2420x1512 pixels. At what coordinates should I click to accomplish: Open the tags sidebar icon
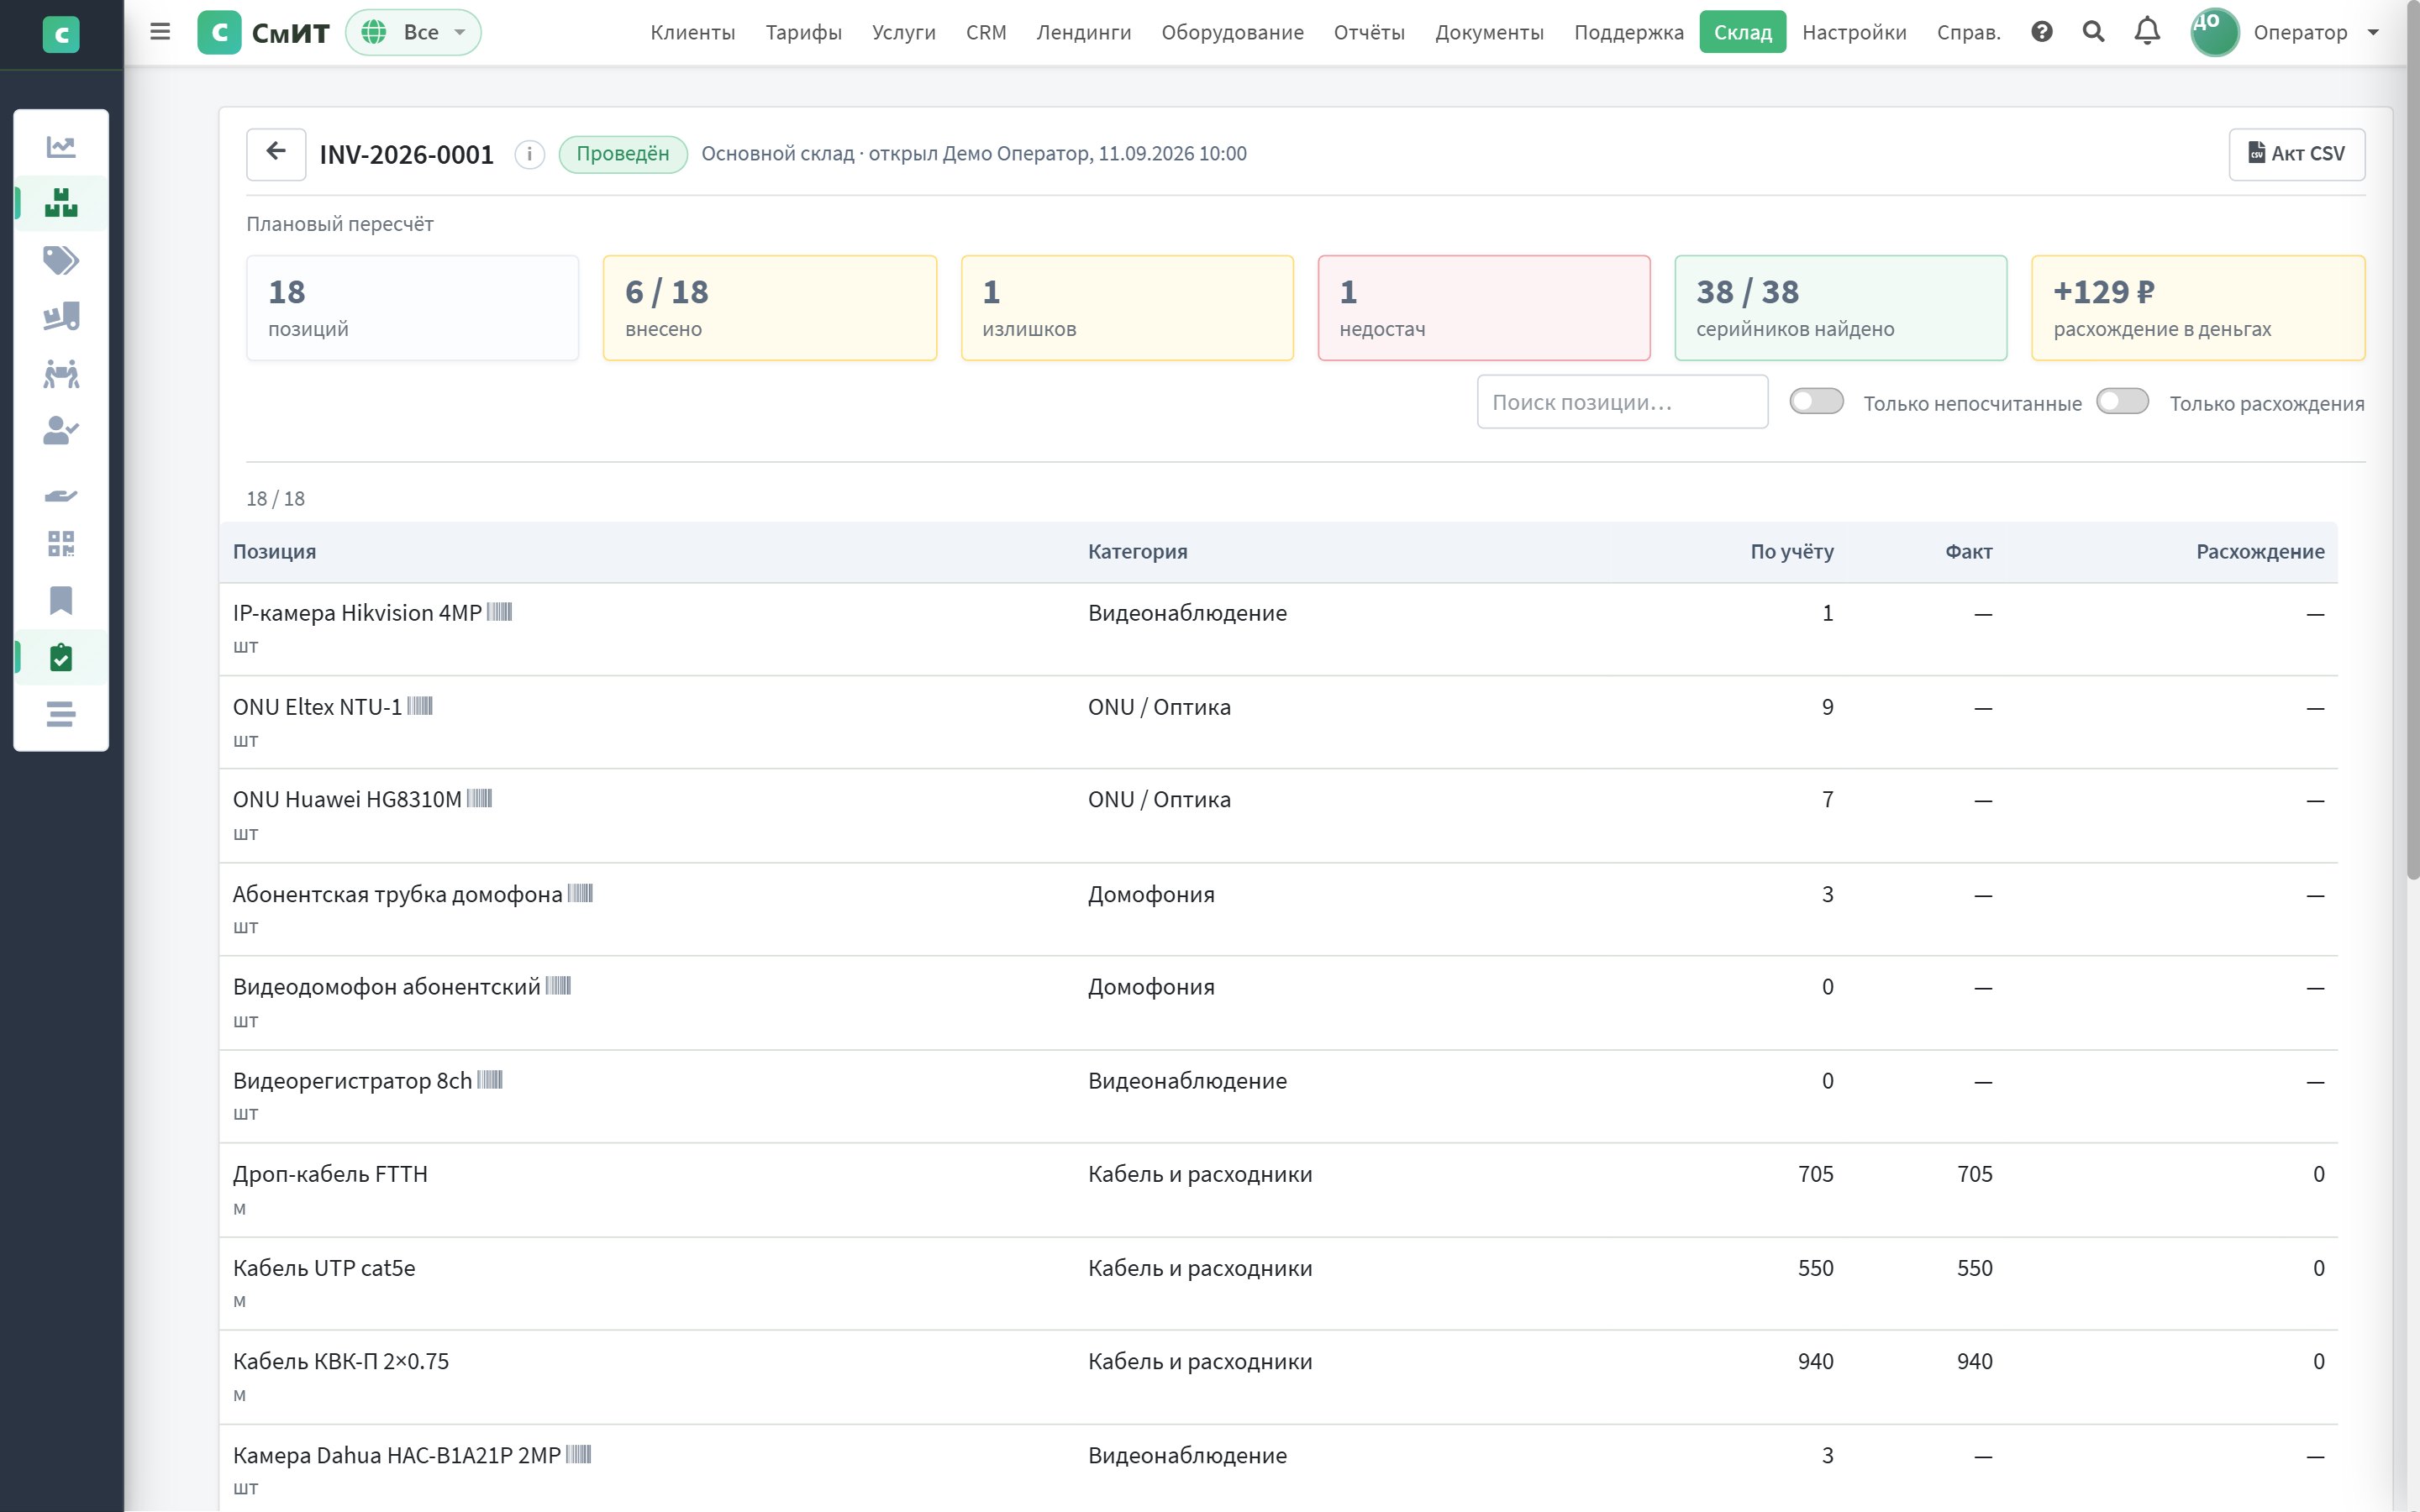click(x=61, y=261)
